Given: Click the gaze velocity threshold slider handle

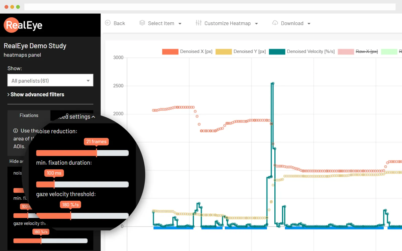Looking at the screenshot, I should pos(71,215).
